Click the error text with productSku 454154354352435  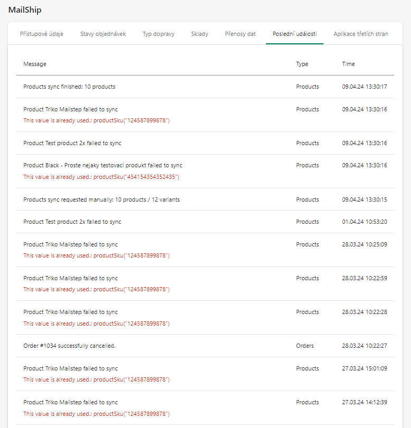101,177
